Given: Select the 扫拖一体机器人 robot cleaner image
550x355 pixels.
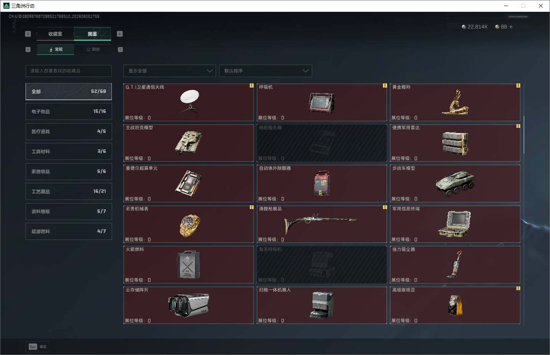Looking at the screenshot, I should coord(322,305).
